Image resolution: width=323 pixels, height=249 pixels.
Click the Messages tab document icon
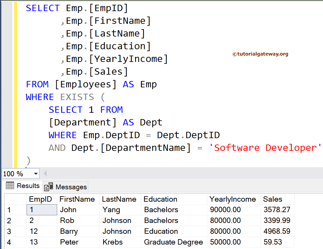point(49,187)
